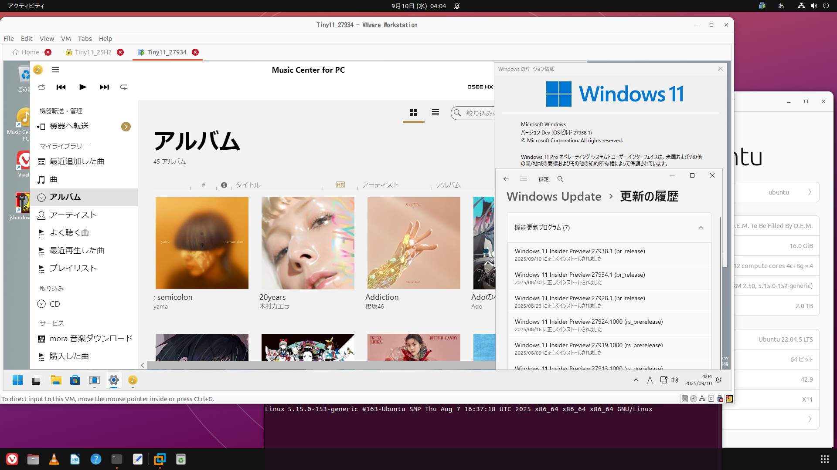Viewport: 837px width, 470px height.
Task: Go back in the Settings window
Action: [x=506, y=179]
